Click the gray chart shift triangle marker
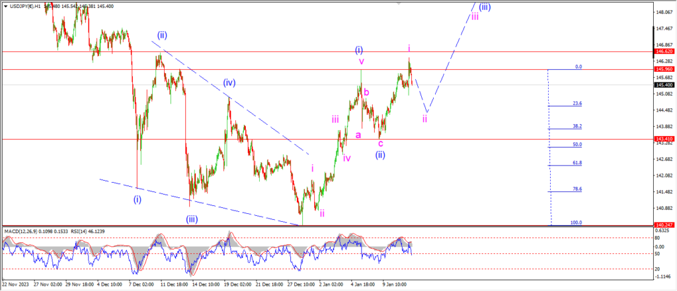This screenshot has height=291, width=677. [x=399, y=5]
